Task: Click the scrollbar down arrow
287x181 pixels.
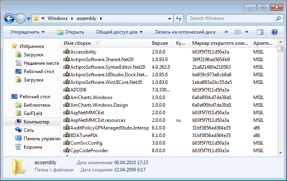Action: pyautogui.click(x=281, y=153)
